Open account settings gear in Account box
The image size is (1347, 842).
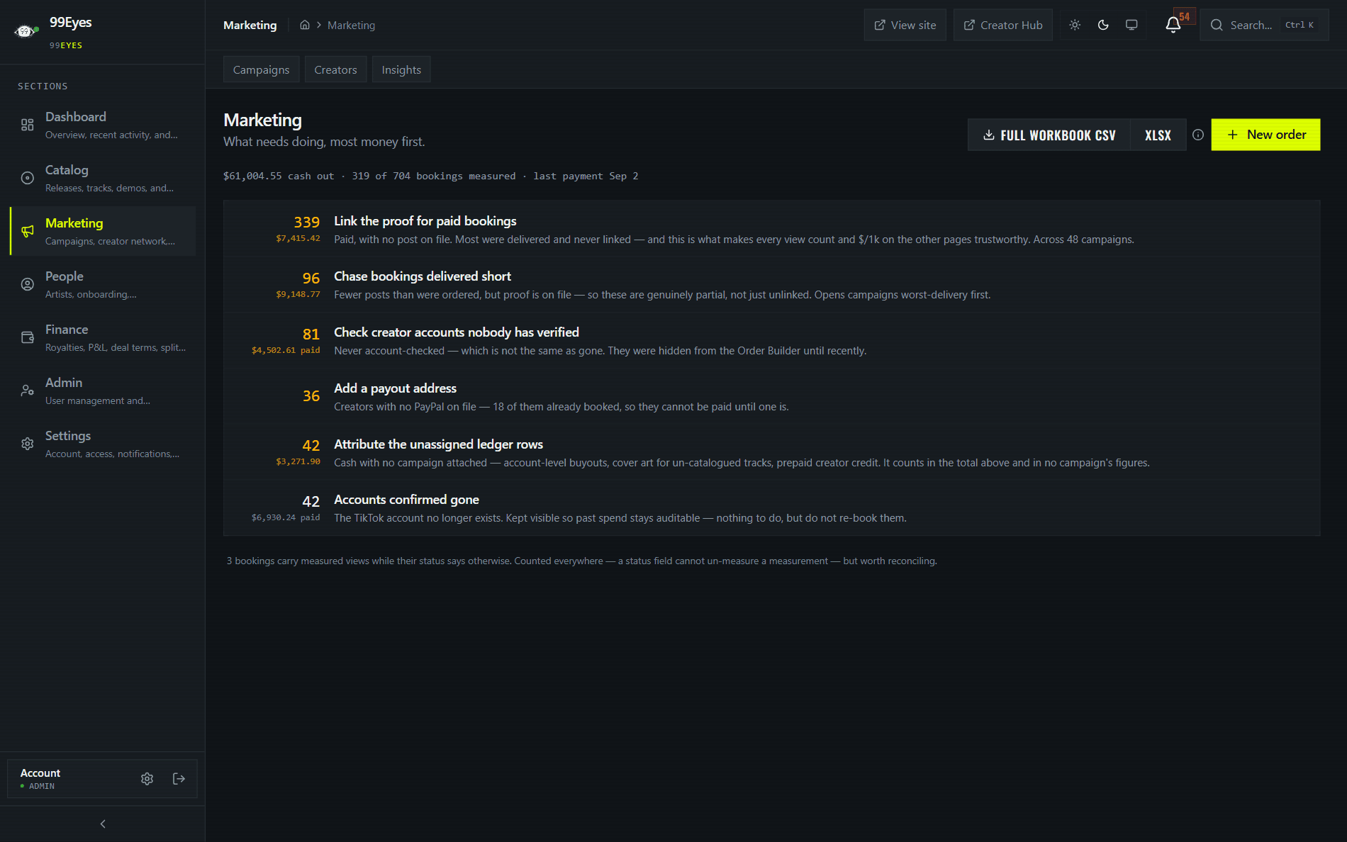pos(147,779)
